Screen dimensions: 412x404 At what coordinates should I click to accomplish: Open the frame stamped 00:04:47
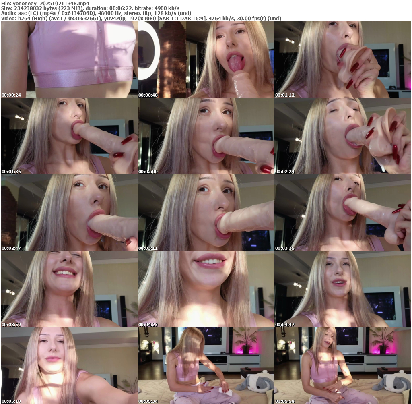343,289
